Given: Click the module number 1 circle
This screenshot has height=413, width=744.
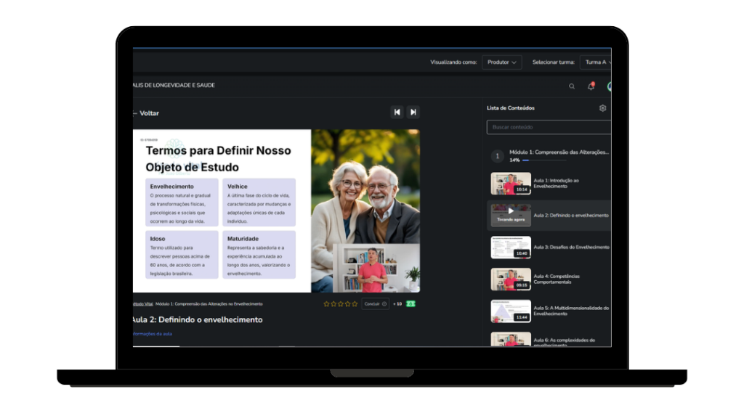Looking at the screenshot, I should (498, 156).
